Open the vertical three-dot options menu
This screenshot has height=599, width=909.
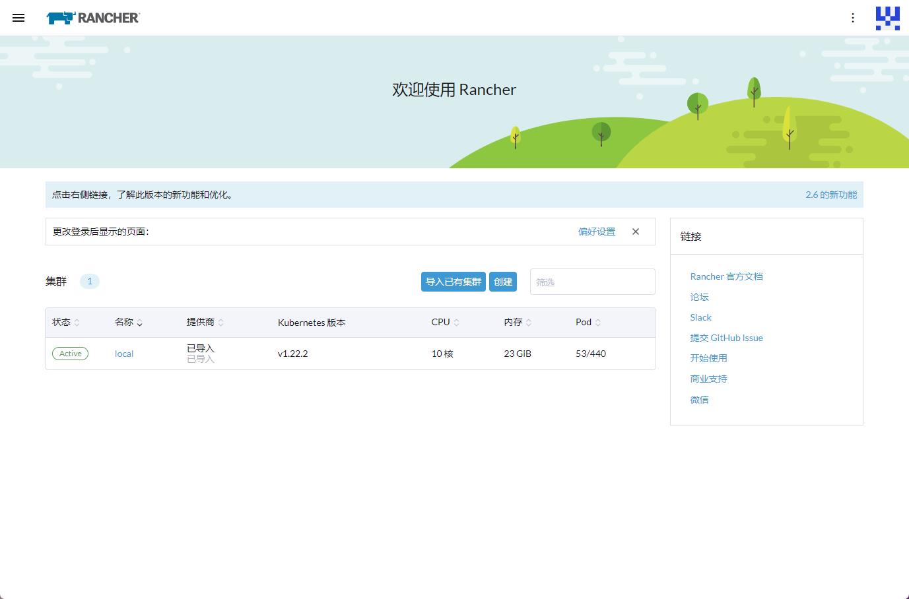point(853,18)
